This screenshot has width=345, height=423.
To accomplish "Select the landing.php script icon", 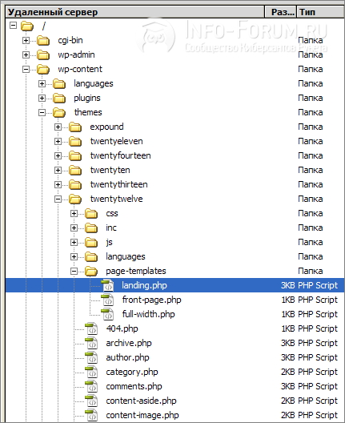I will click(107, 285).
